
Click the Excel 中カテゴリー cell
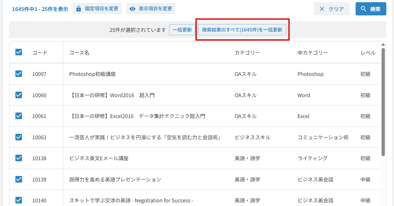pyautogui.click(x=303, y=116)
